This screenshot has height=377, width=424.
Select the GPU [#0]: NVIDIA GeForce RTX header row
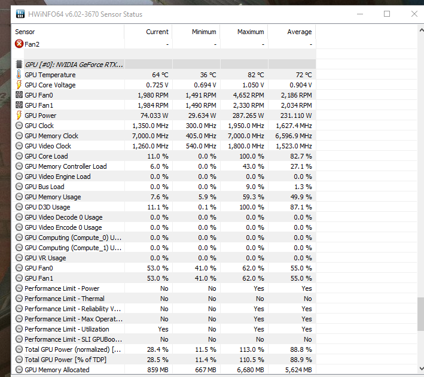tap(164, 65)
